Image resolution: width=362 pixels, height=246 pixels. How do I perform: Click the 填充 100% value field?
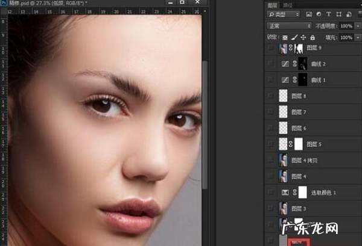[346, 37]
